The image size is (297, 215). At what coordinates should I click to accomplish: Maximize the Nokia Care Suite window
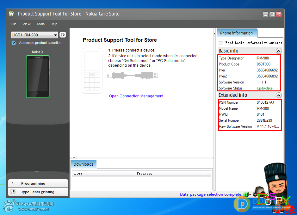(x=272, y=14)
